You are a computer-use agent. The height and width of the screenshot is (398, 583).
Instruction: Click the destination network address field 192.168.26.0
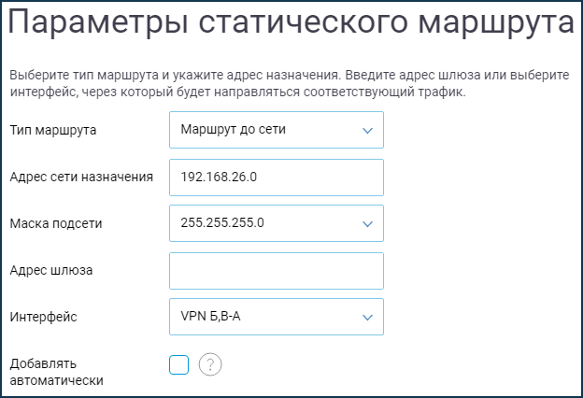[x=277, y=178]
